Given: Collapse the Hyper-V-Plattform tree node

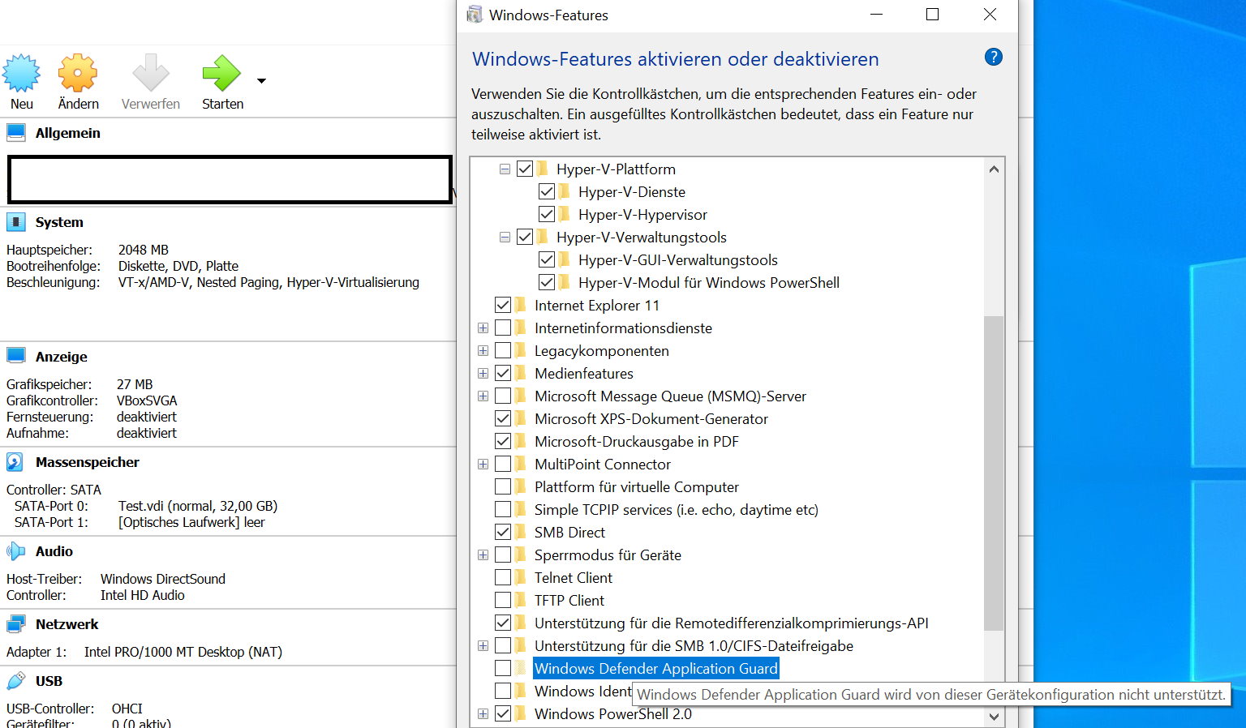Looking at the screenshot, I should (505, 169).
